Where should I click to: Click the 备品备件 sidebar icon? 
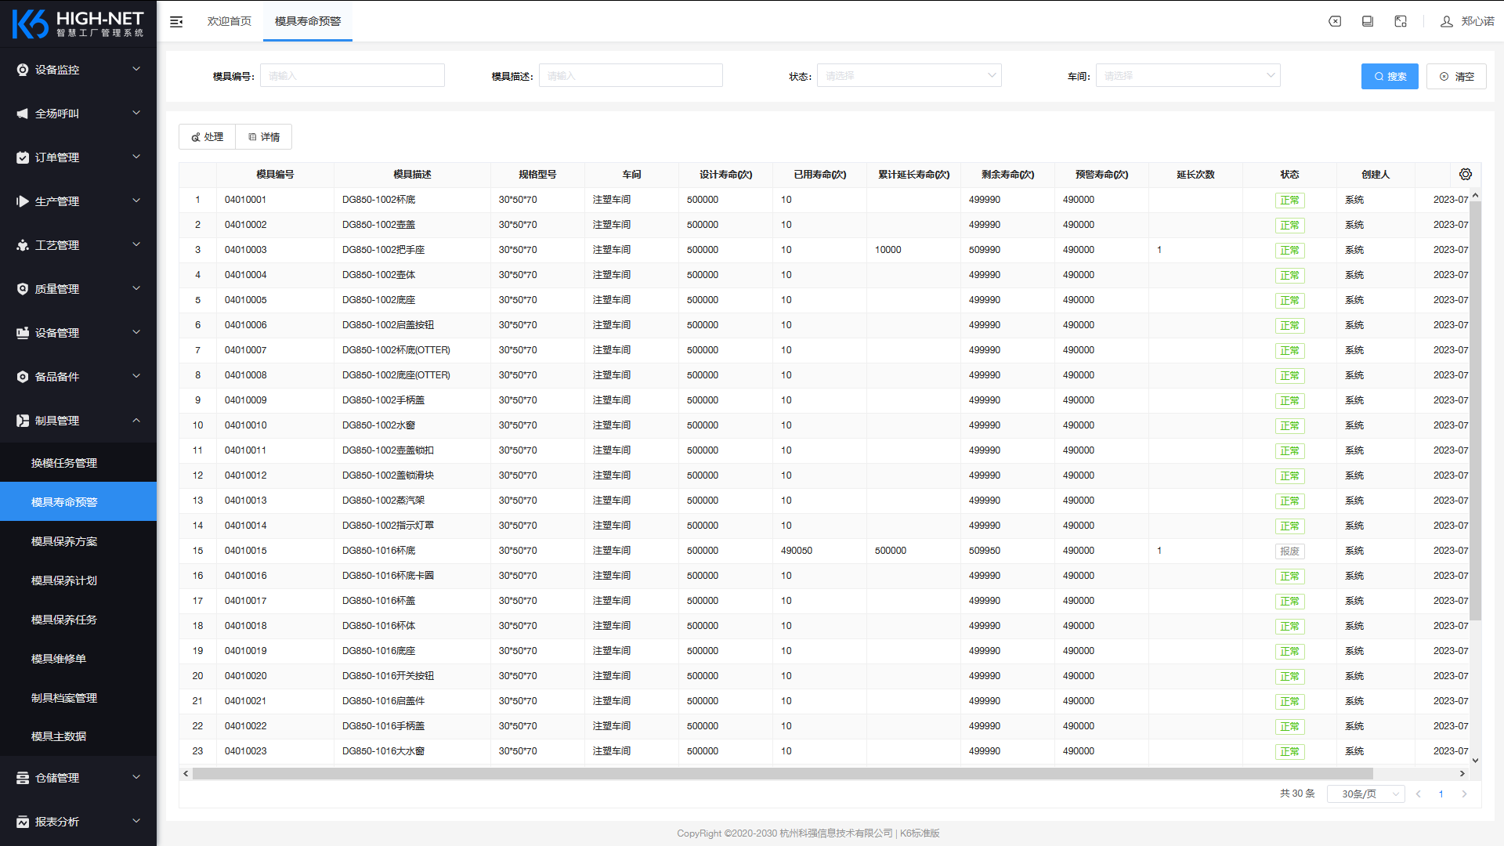click(x=23, y=377)
